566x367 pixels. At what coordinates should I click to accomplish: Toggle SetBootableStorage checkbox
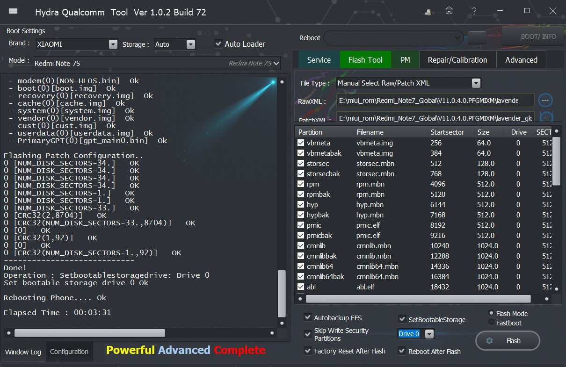tap(402, 319)
